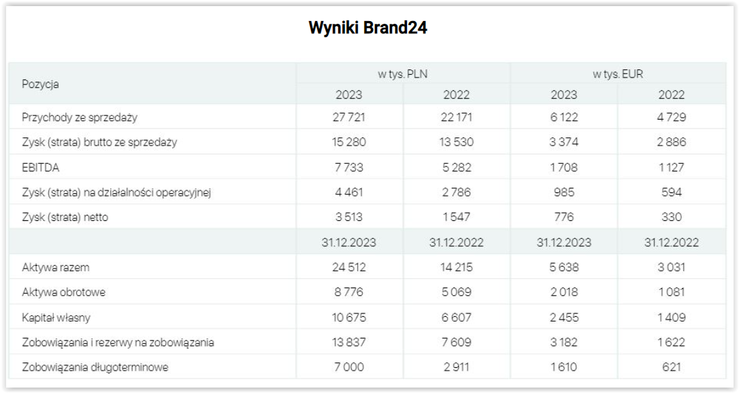Click the "Kapitał własny" row label
Screen dimensions: 739x393
pos(56,318)
